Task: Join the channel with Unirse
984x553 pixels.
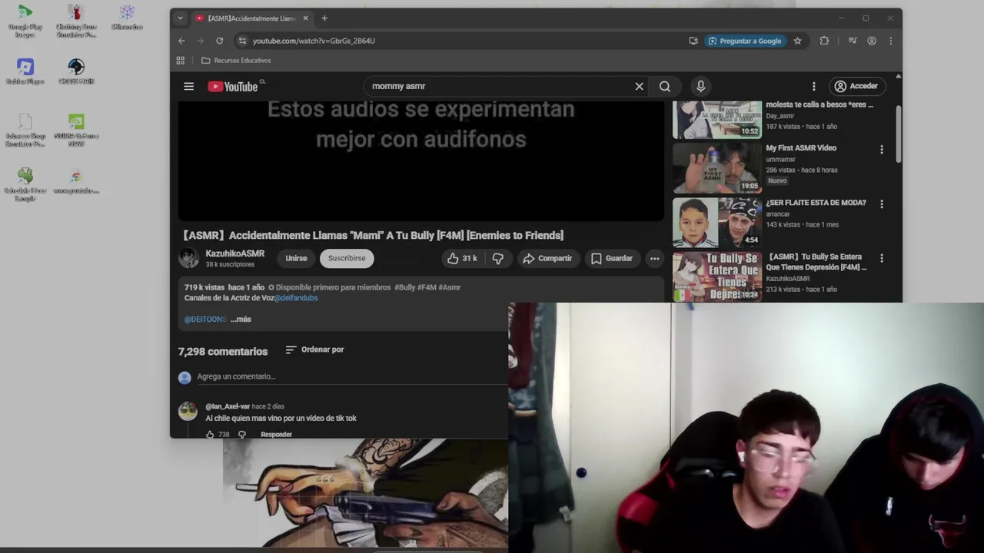Action: coord(296,258)
